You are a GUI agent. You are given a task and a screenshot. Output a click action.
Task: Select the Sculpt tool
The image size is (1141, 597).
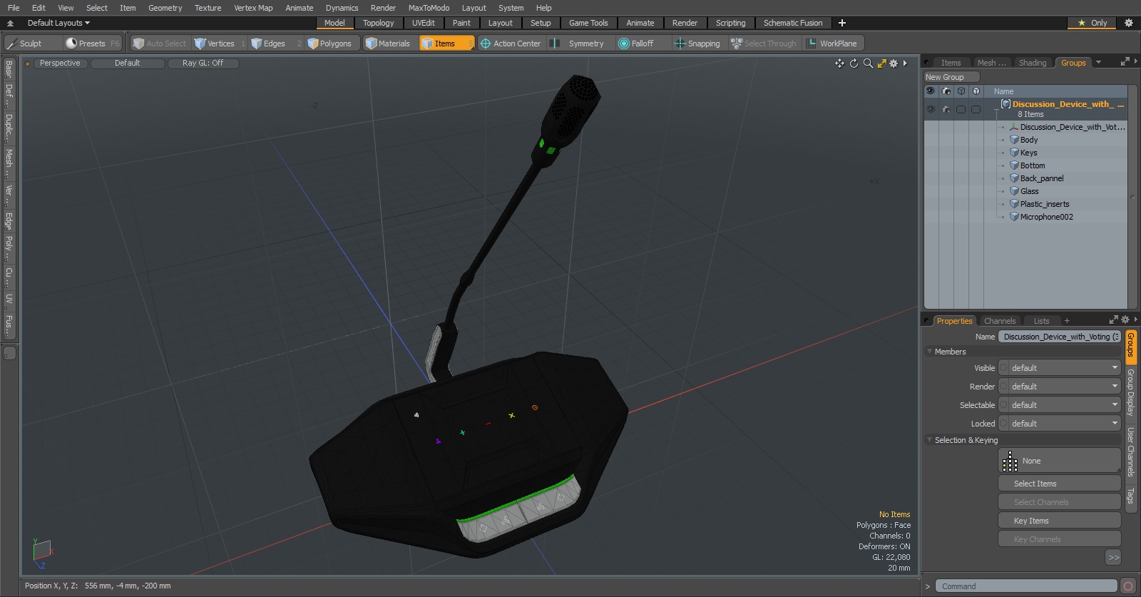point(31,44)
